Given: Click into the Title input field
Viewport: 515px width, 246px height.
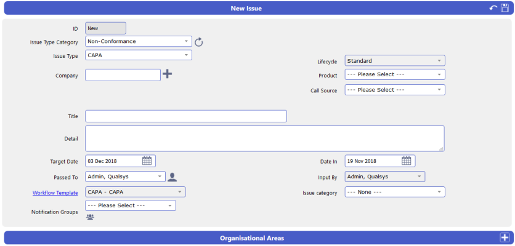Looking at the screenshot, I should click(x=186, y=116).
